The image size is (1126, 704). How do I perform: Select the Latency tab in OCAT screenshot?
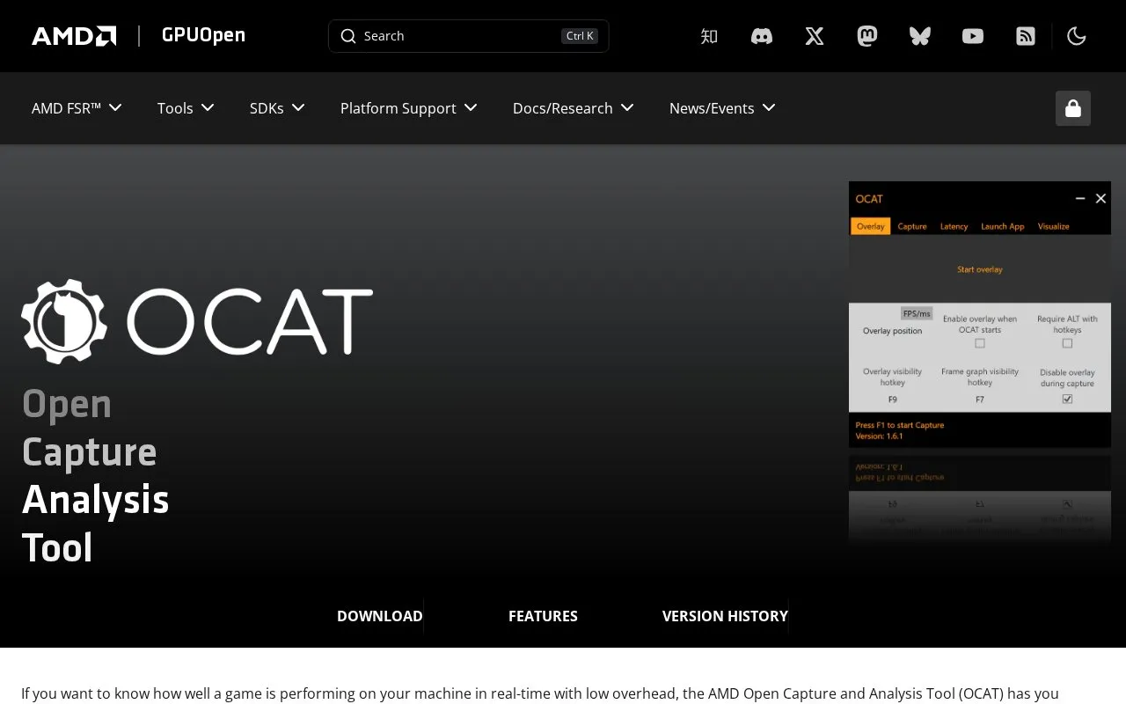tap(954, 226)
